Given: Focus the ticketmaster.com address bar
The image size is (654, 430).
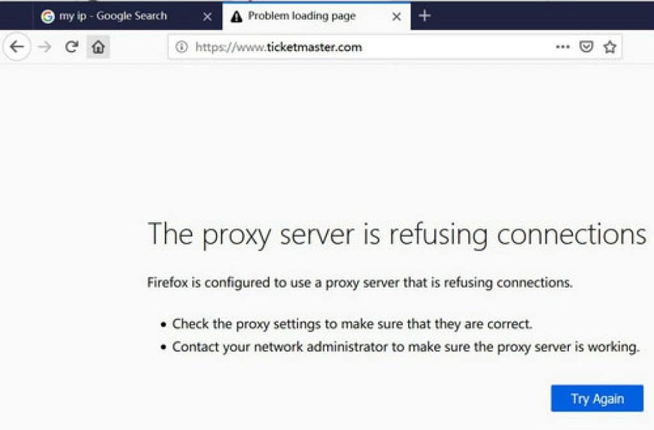Looking at the screenshot, I should pyautogui.click(x=371, y=47).
